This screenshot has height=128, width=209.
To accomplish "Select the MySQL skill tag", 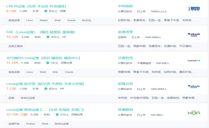I will [x=86, y=20].
